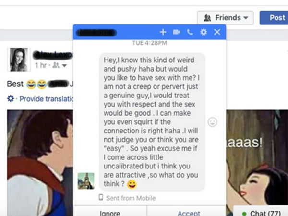Image resolution: width=288 pixels, height=216 pixels.
Task: Accept the message request
Action: 189,213
